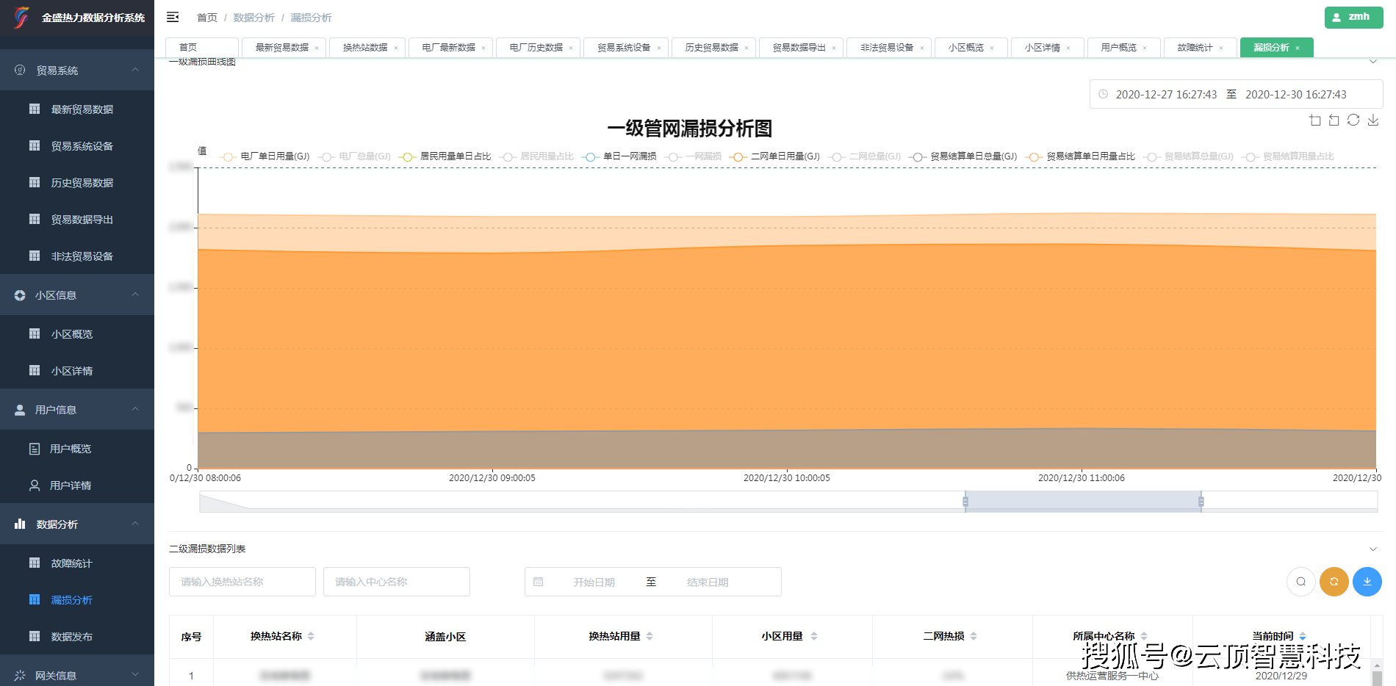
Task: Save chart as image download icon
Action: (x=1373, y=120)
